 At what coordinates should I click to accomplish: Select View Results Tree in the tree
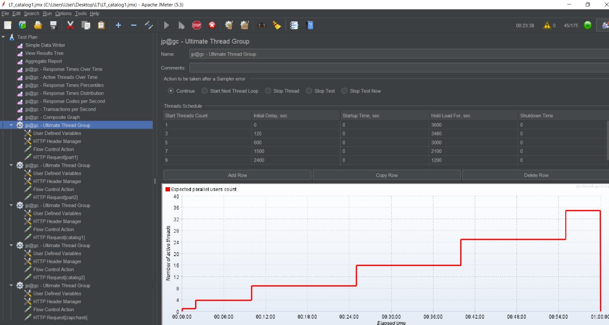click(44, 53)
